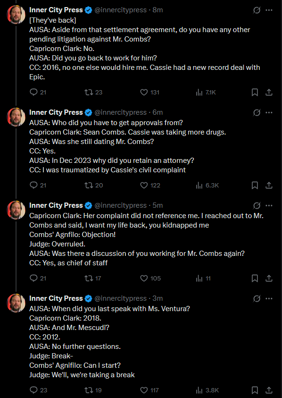Viewport: 282px width, 398px height.
Task: Bookmark the 5m chief of staff tweet
Action: click(255, 278)
